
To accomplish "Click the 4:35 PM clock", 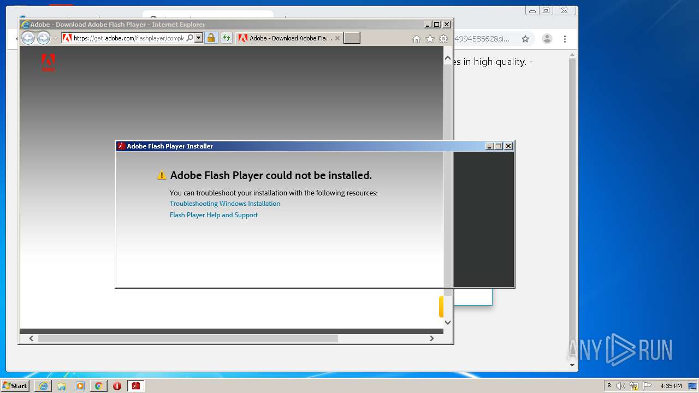I will [x=671, y=386].
